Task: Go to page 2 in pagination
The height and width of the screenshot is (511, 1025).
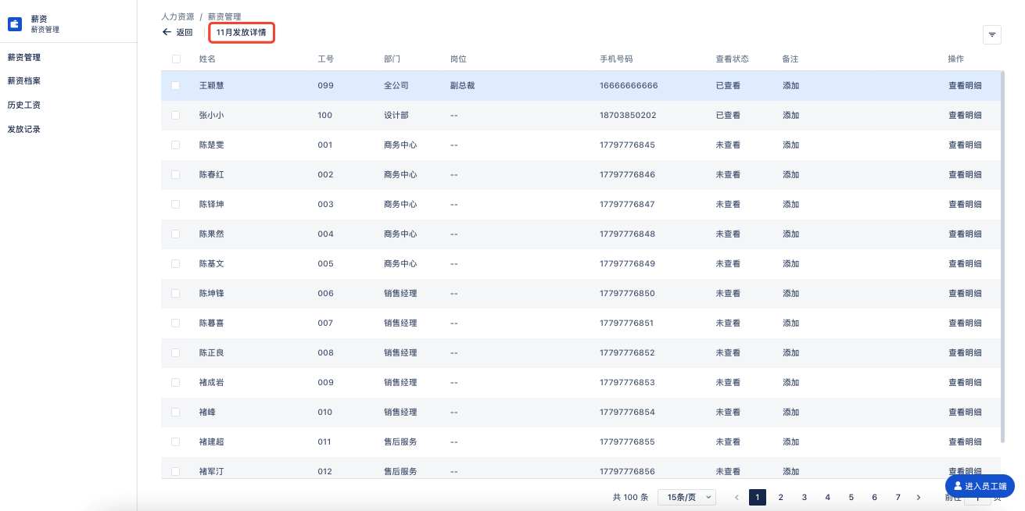Action: [780, 497]
